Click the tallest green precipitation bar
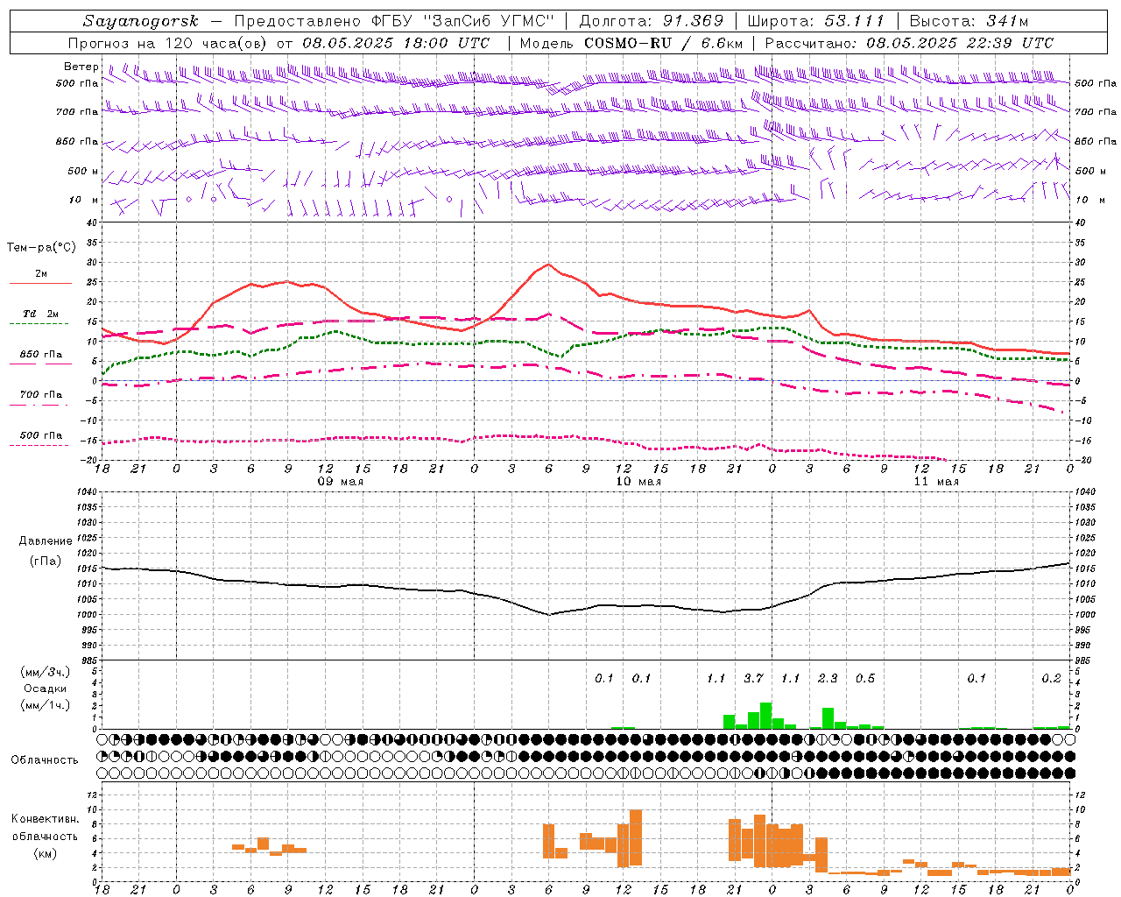This screenshot has width=1121, height=897. pos(765,716)
